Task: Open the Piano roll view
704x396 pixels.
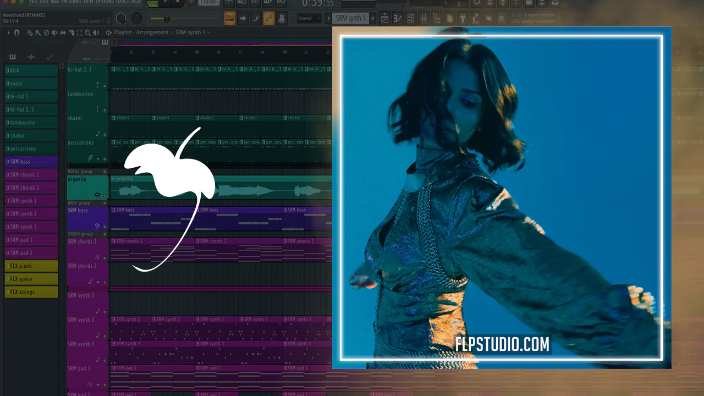Action: click(397, 18)
